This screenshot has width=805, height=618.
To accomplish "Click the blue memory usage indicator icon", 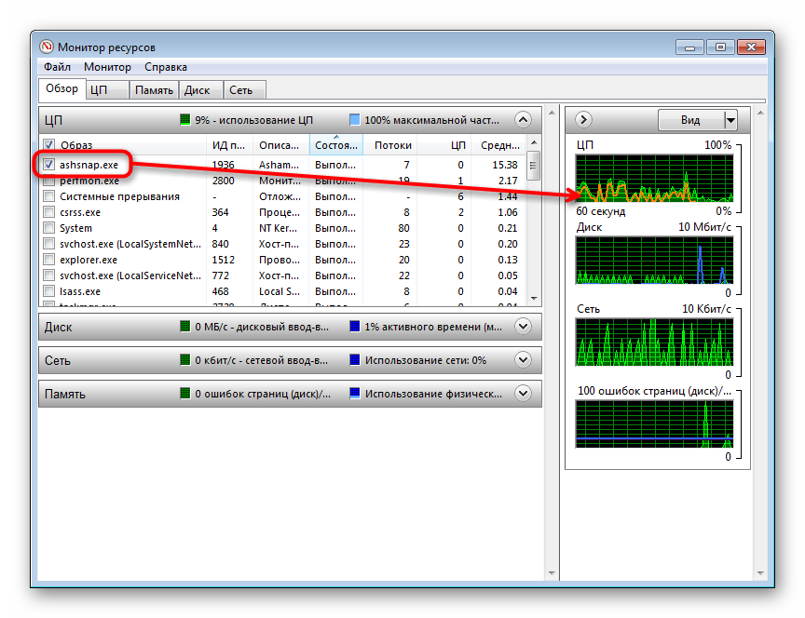I will pos(354,393).
